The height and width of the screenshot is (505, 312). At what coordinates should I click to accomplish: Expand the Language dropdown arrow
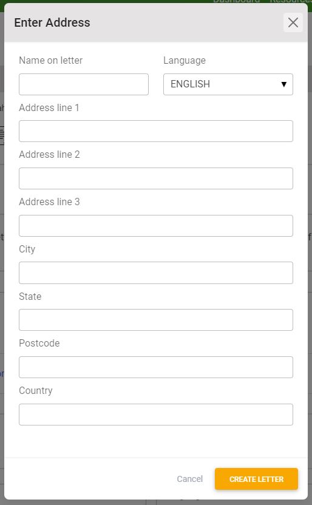(283, 84)
